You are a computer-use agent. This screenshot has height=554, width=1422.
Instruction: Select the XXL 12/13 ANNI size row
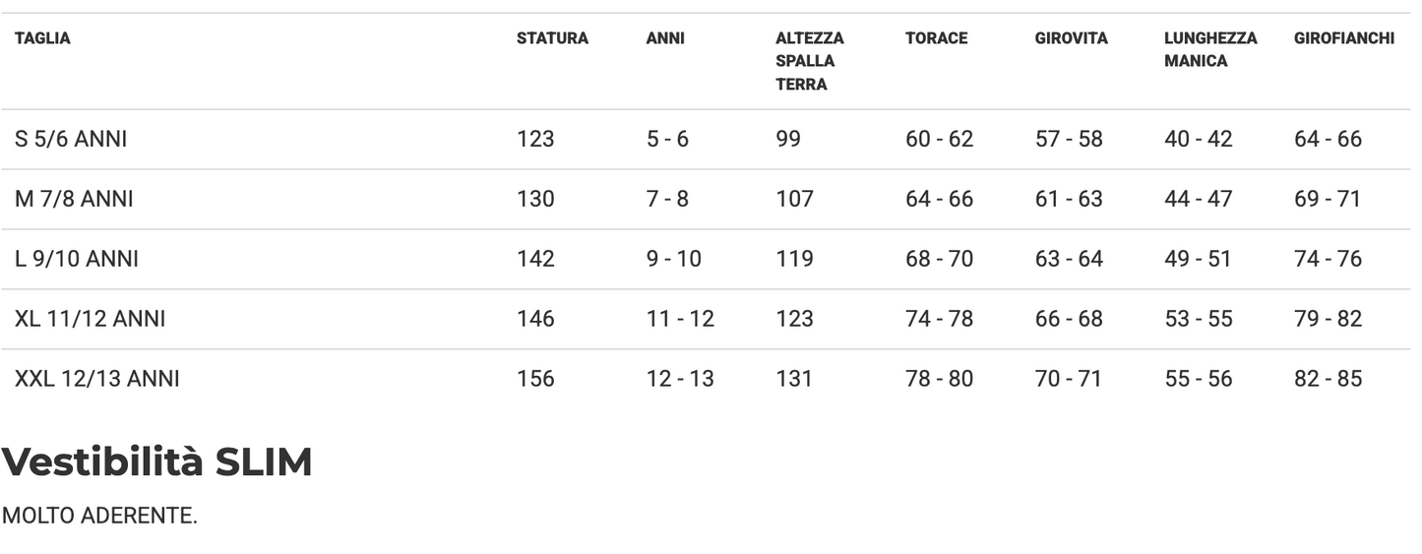(x=96, y=380)
